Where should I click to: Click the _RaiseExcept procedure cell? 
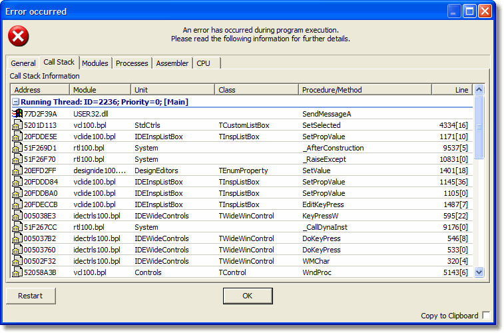(x=324, y=159)
